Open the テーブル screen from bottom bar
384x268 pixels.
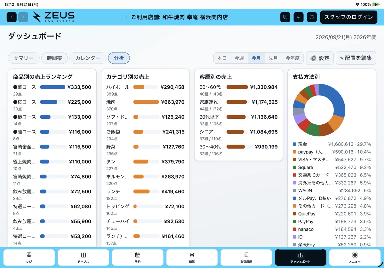[x=83, y=257]
